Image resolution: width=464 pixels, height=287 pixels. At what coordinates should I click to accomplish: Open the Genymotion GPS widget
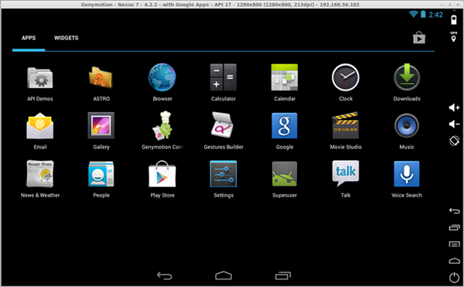pyautogui.click(x=454, y=37)
